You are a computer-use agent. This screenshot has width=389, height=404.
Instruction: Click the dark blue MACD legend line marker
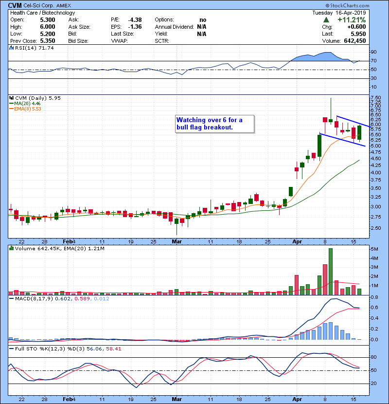coord(11,299)
